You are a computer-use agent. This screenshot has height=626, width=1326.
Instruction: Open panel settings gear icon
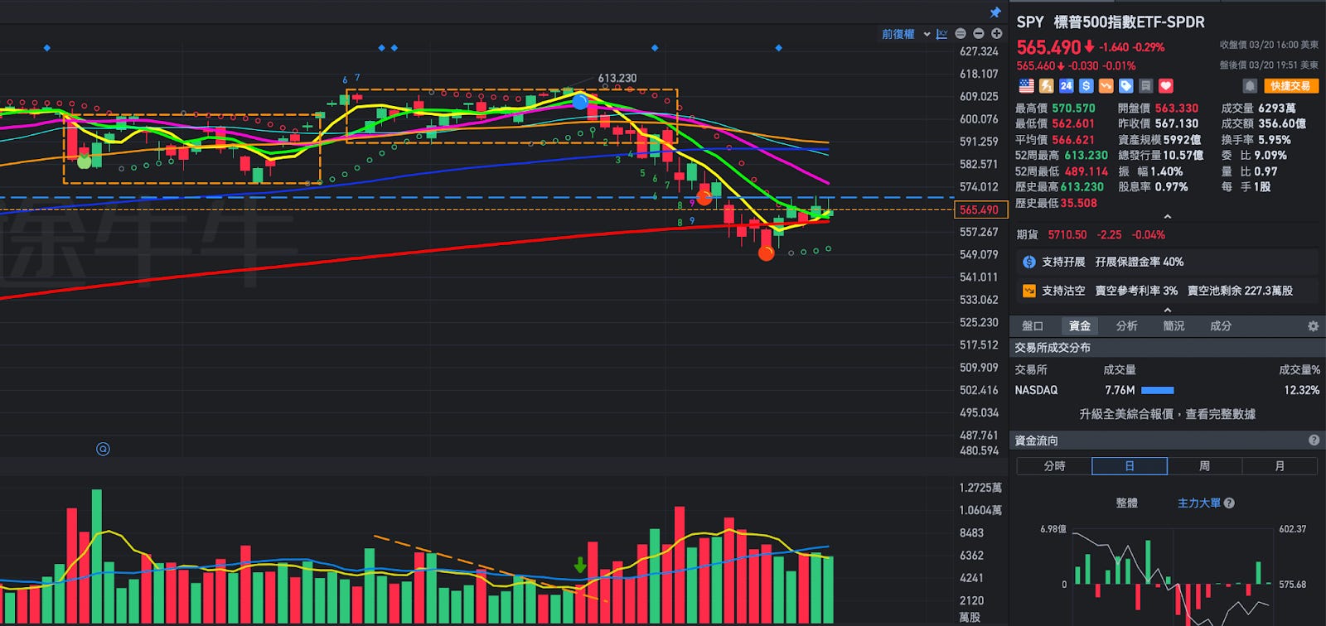point(1313,326)
